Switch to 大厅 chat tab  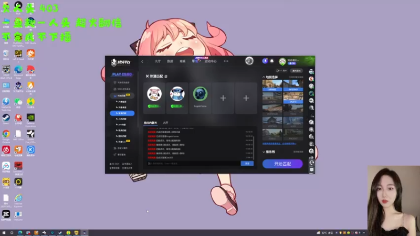tap(165, 123)
